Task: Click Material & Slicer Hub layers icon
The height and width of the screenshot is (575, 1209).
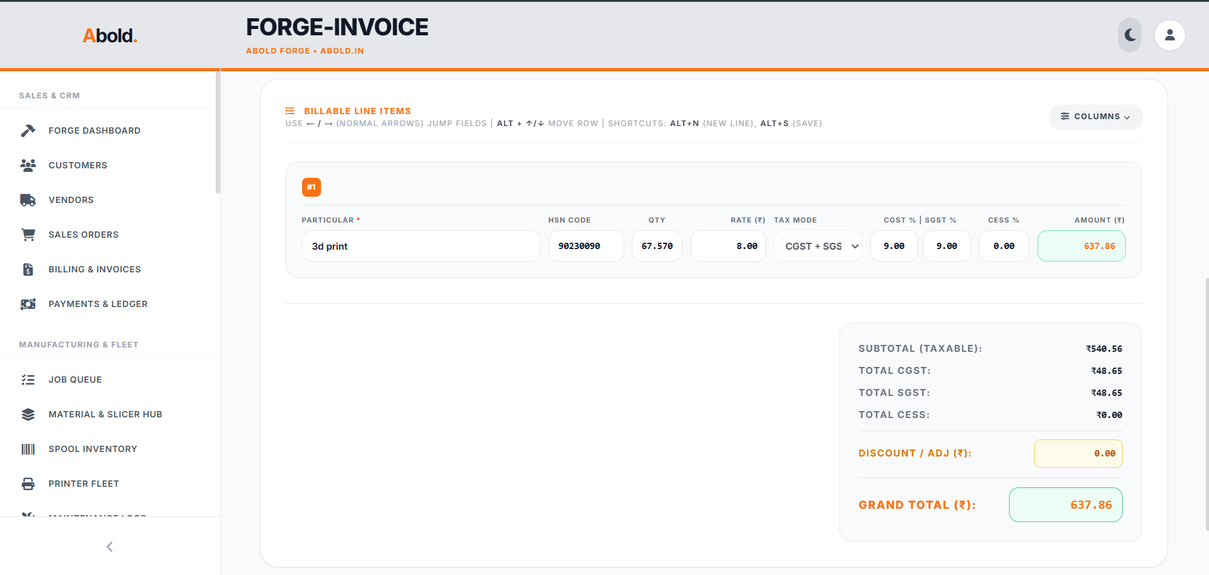Action: (x=28, y=414)
